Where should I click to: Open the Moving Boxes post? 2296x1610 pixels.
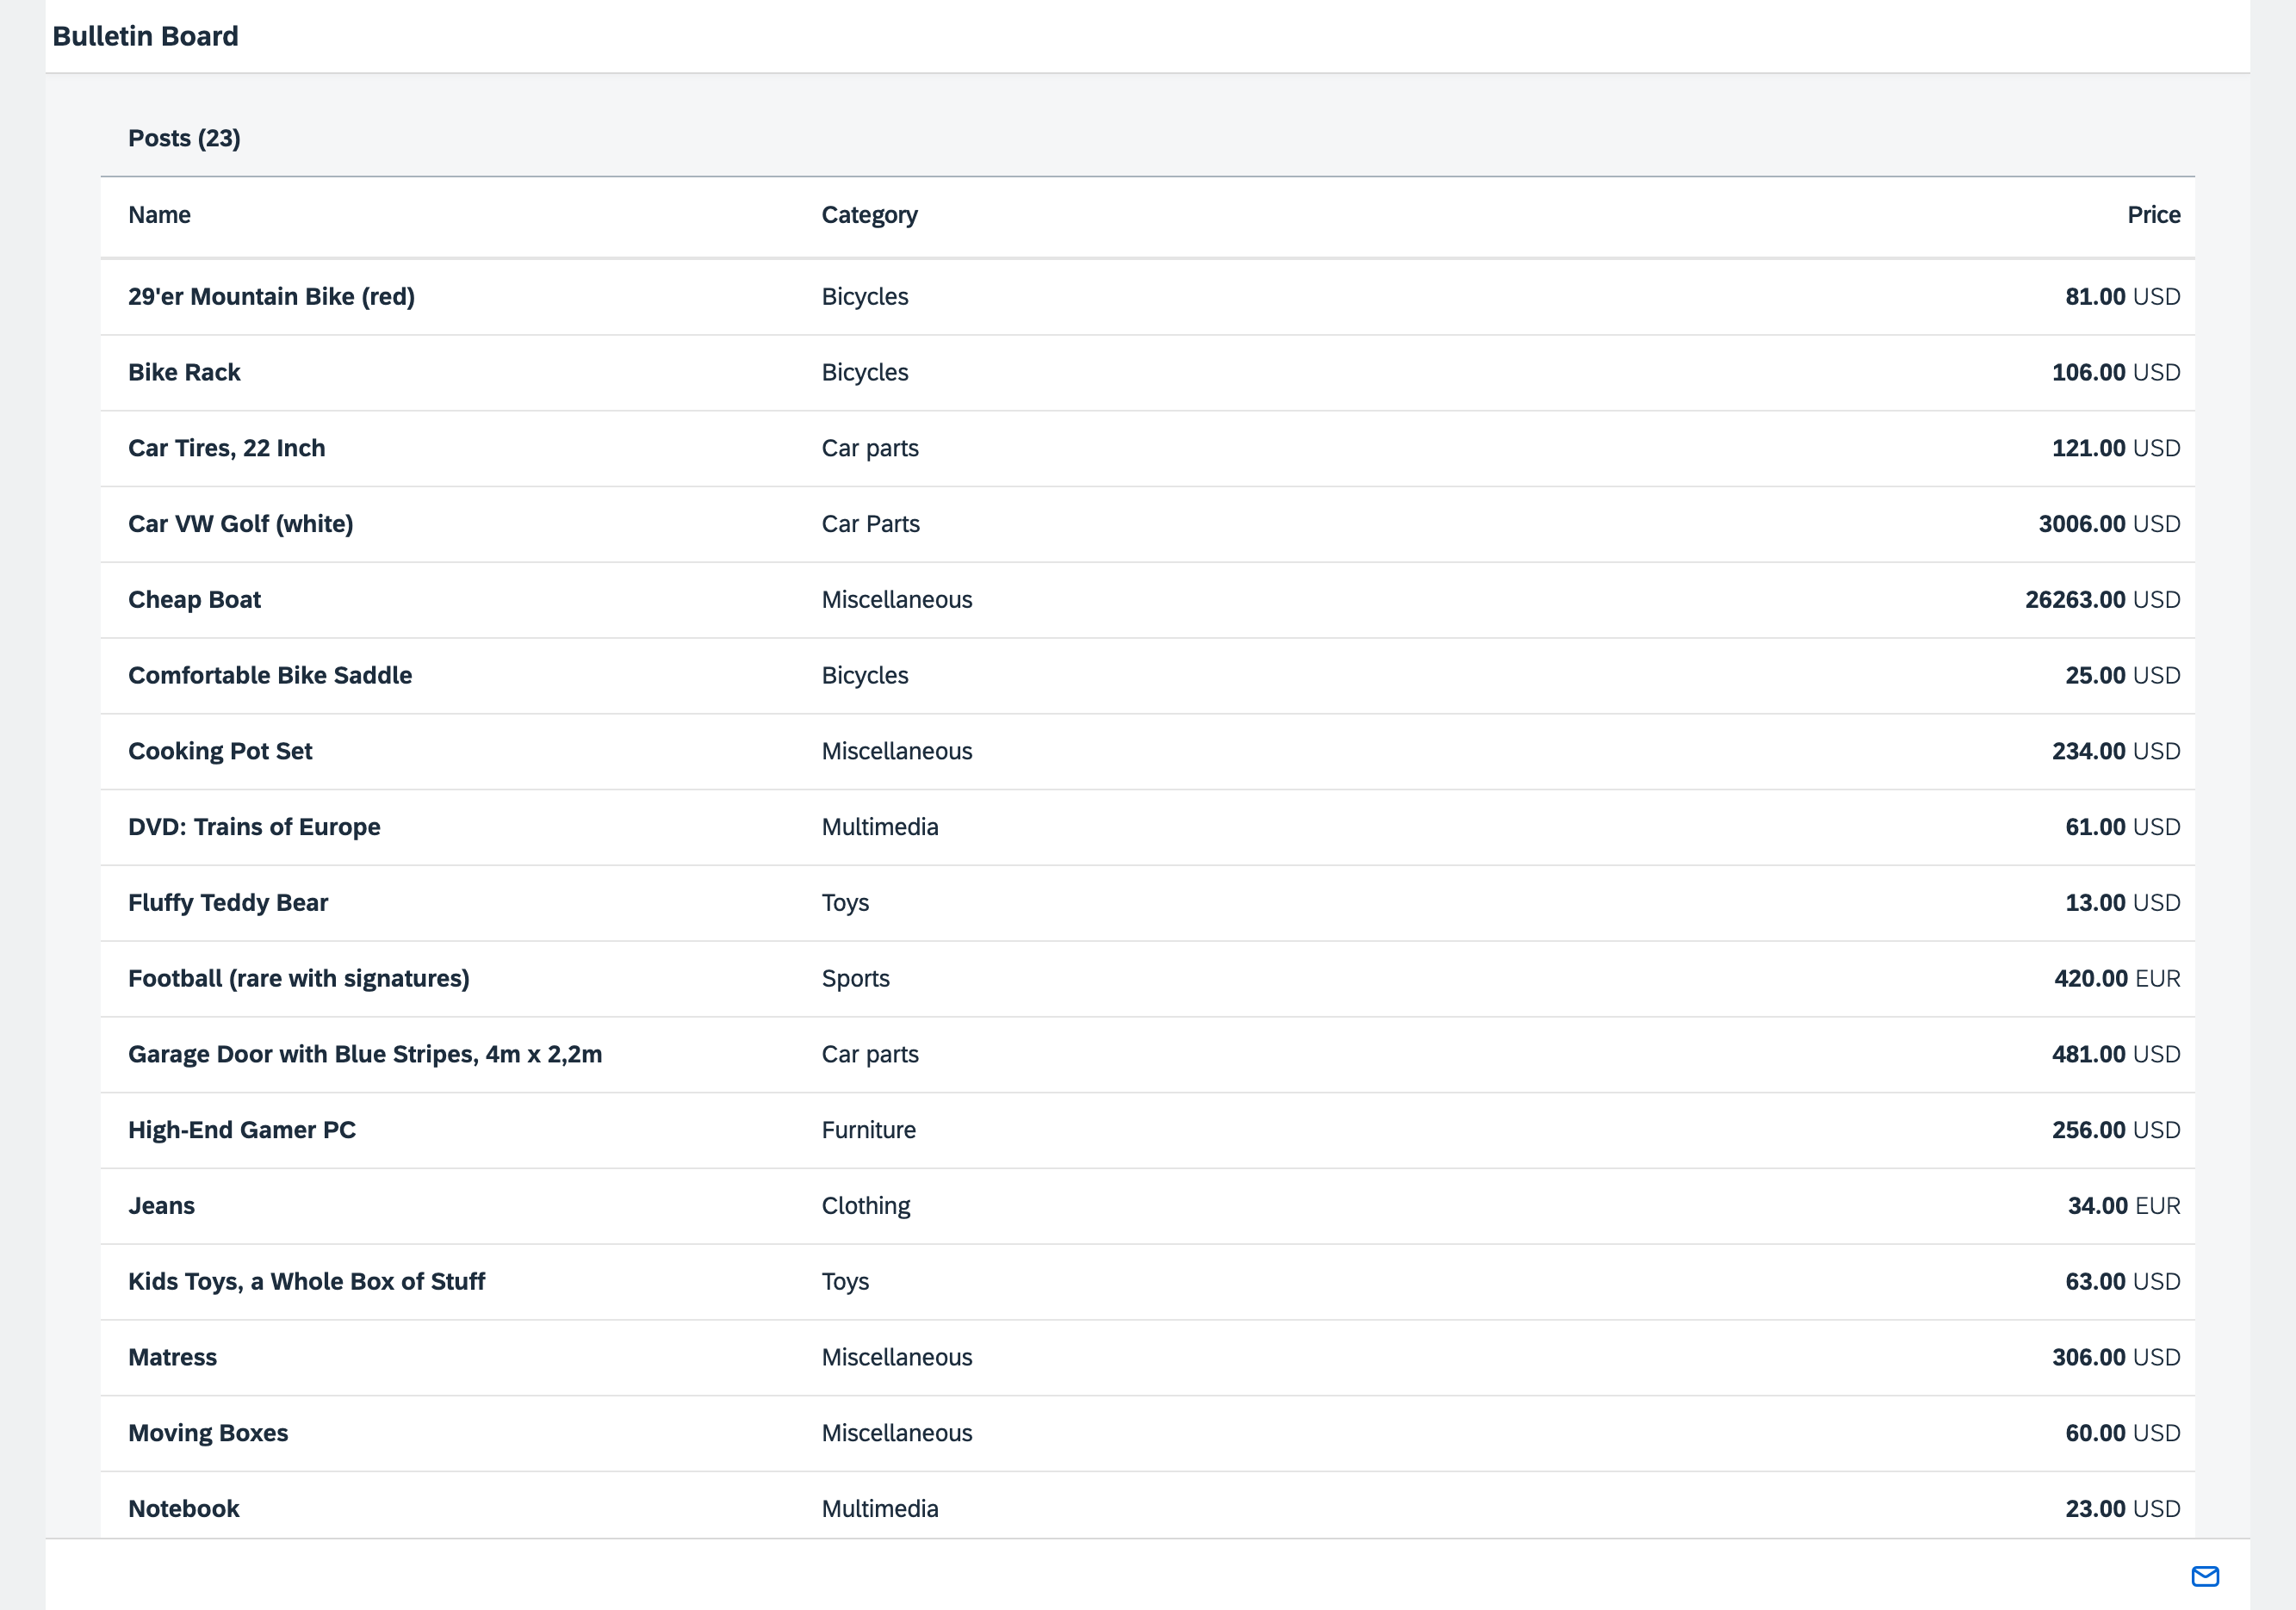(x=1147, y=1433)
